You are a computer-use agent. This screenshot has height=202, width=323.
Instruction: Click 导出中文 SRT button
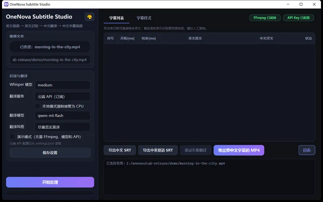(x=120, y=150)
